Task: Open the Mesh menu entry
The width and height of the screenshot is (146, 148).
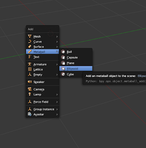Action: click(42, 37)
